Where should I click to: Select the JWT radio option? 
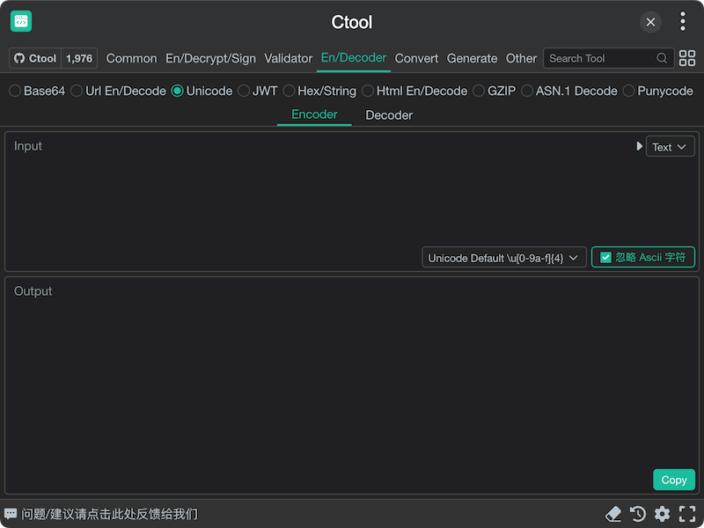click(x=257, y=91)
